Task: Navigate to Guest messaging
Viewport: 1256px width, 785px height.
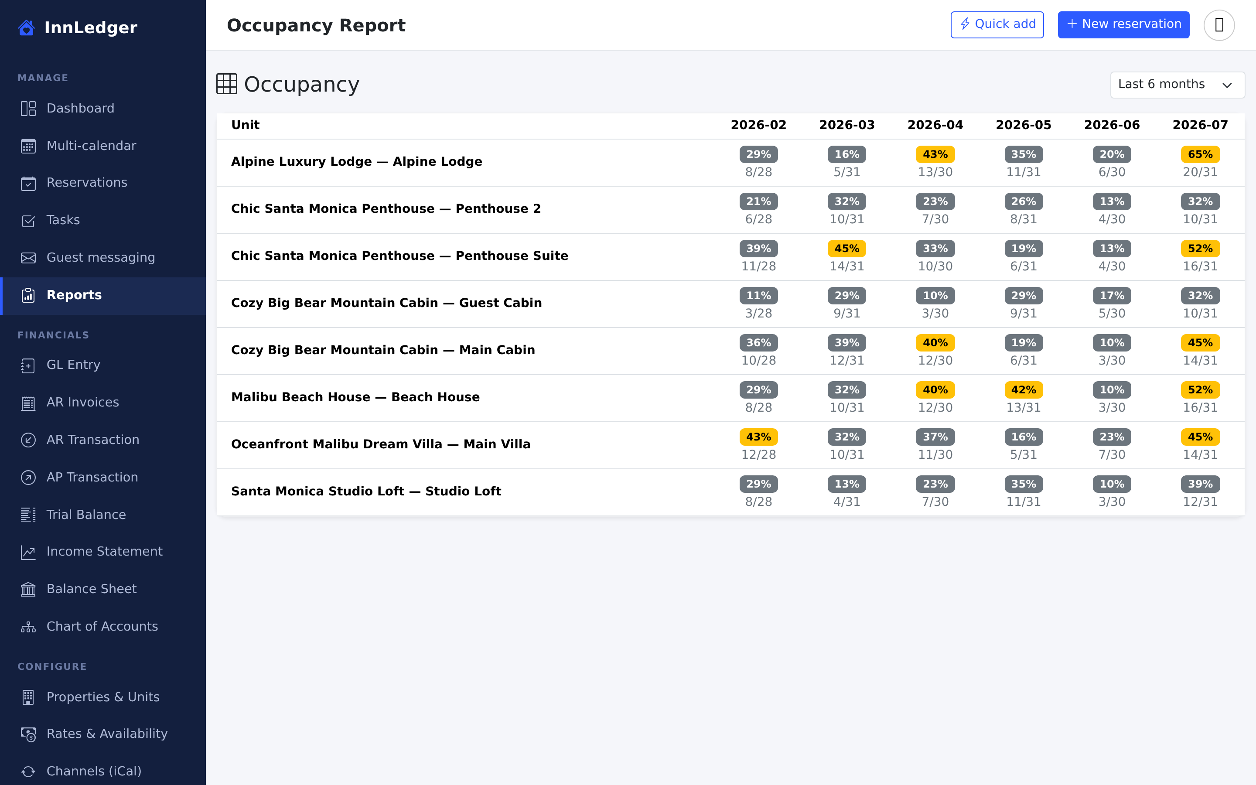Action: click(103, 257)
